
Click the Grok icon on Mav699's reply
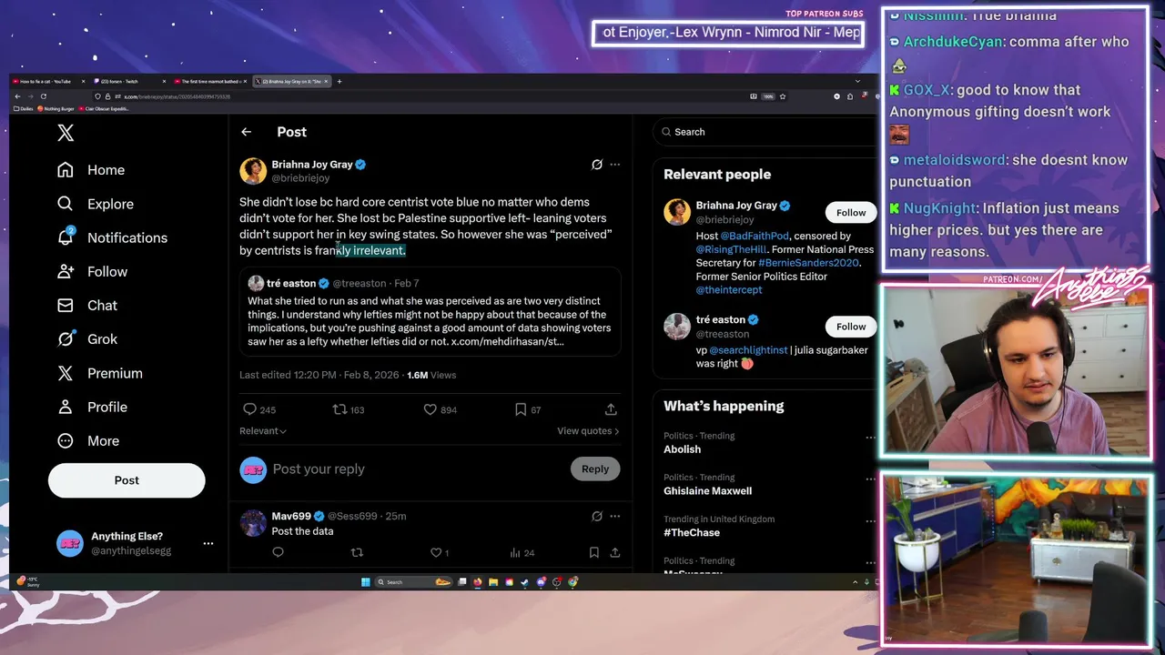596,516
